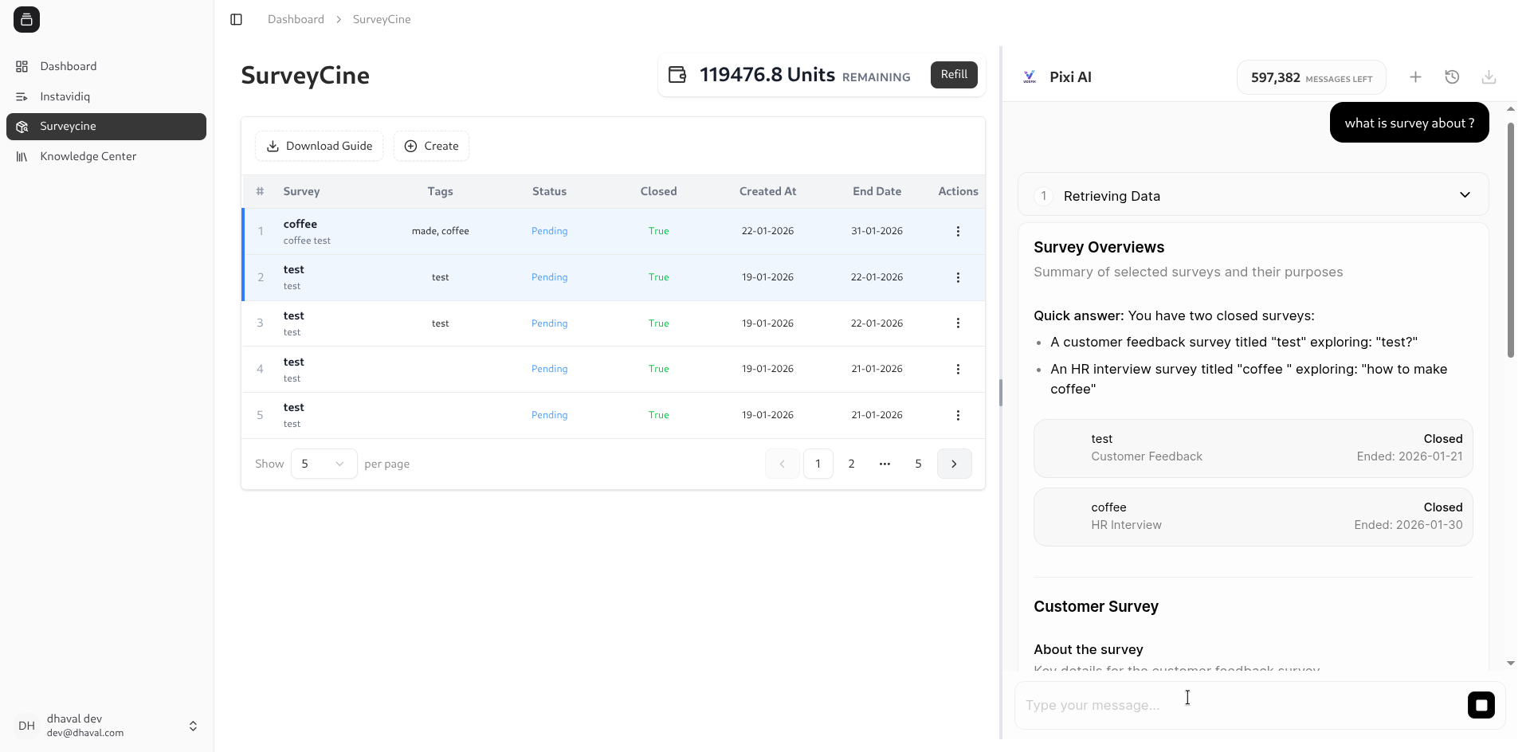Click the Survey Overviews heading
Viewport: 1530px width, 752px height.
pyautogui.click(x=1099, y=247)
